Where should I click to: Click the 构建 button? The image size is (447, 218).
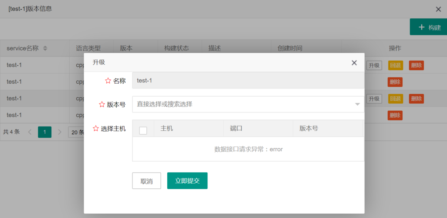click(428, 27)
